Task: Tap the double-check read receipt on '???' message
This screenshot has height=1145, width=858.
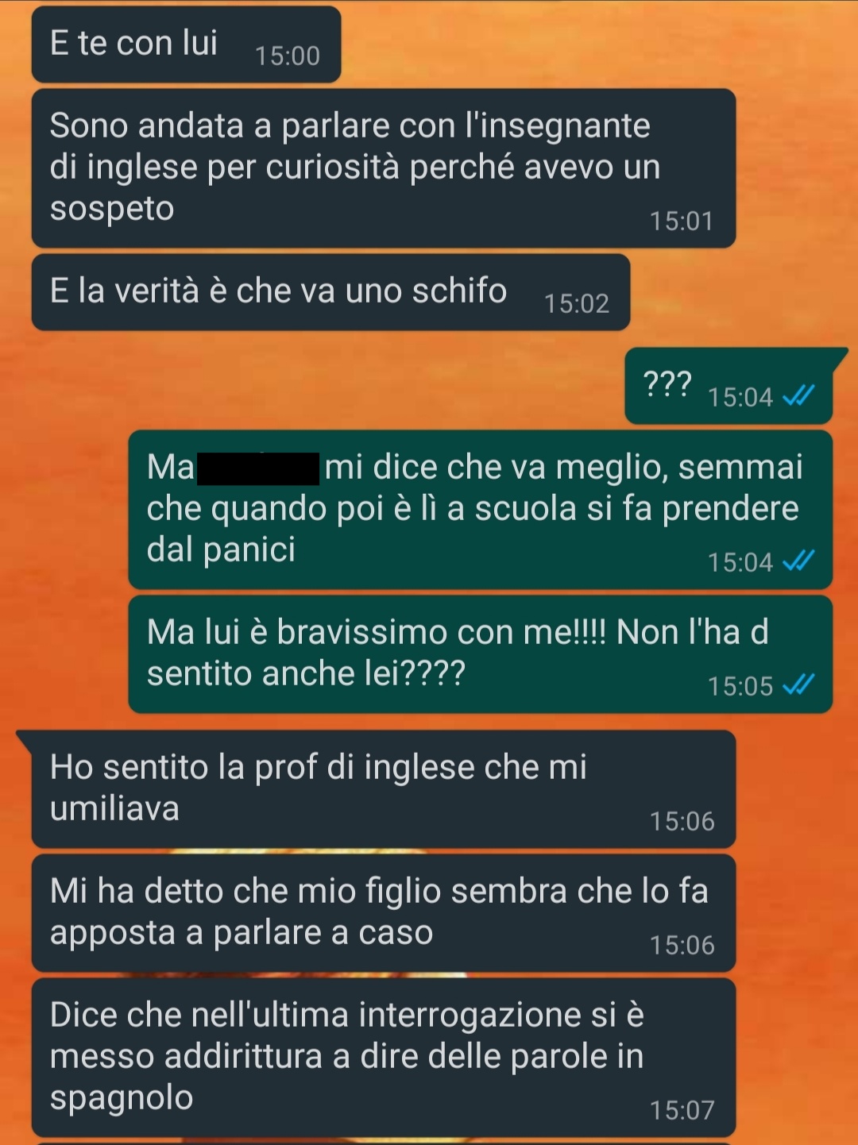Action: coord(798,395)
